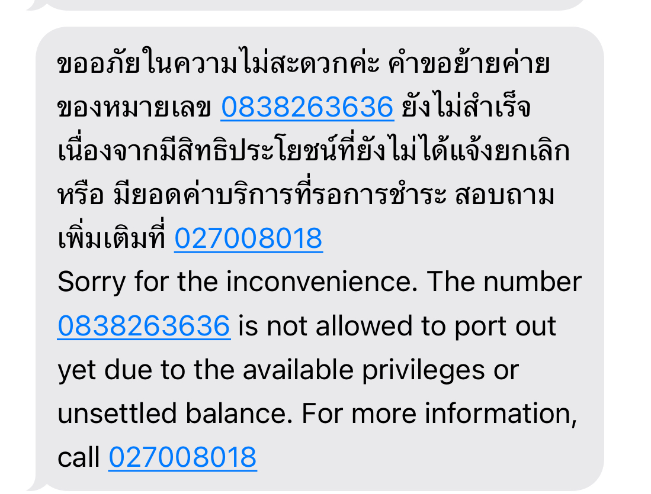Click the words "For more information"
This screenshot has width=651, height=494.
440,414
